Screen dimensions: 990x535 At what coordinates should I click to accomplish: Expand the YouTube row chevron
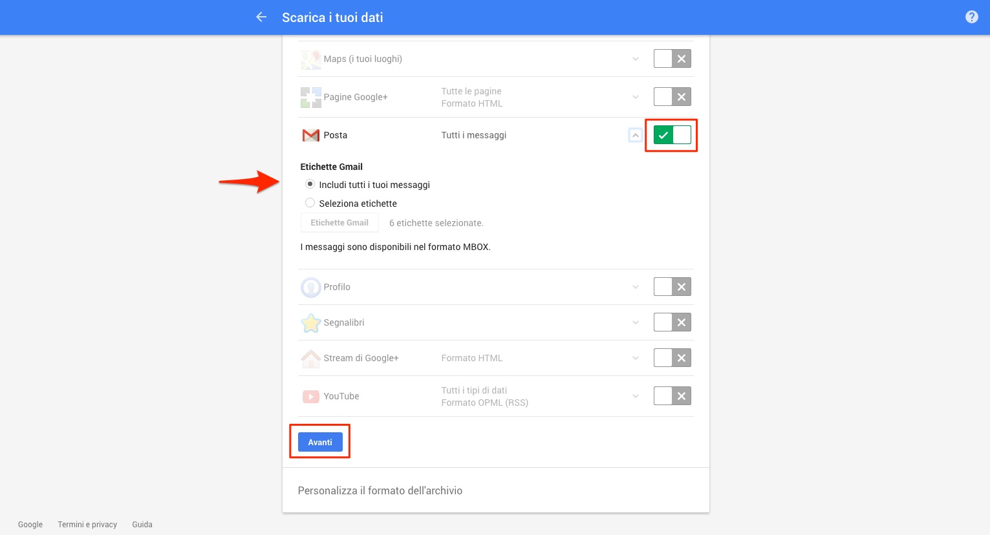point(636,396)
